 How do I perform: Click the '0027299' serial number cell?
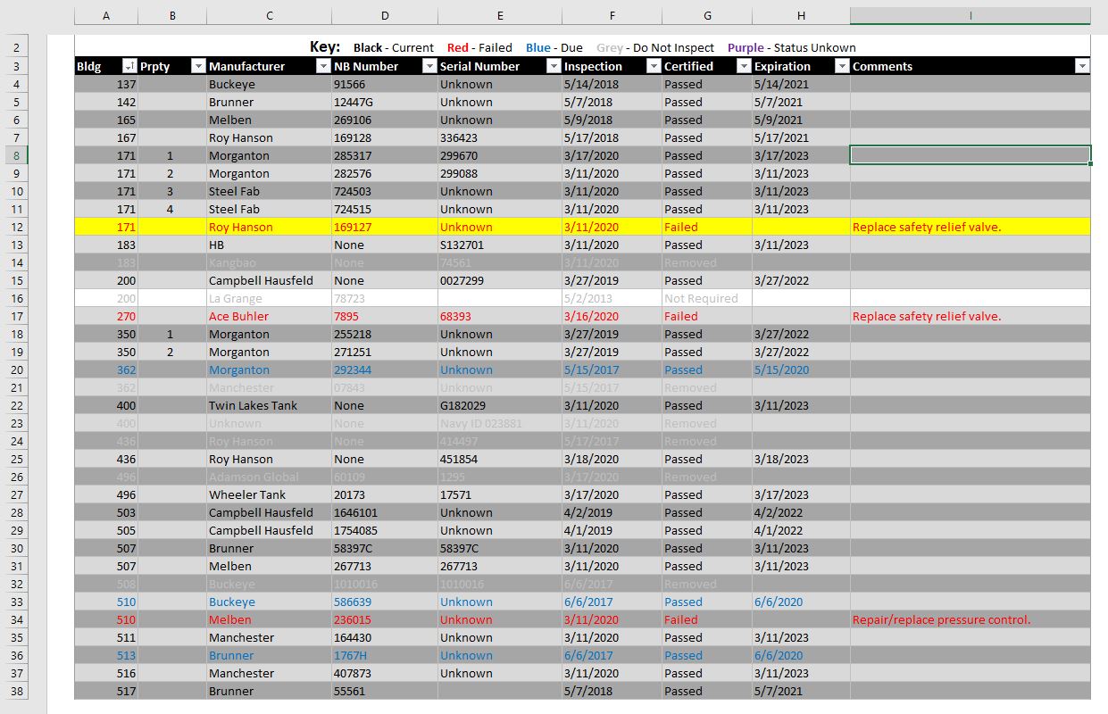pyautogui.click(x=500, y=280)
